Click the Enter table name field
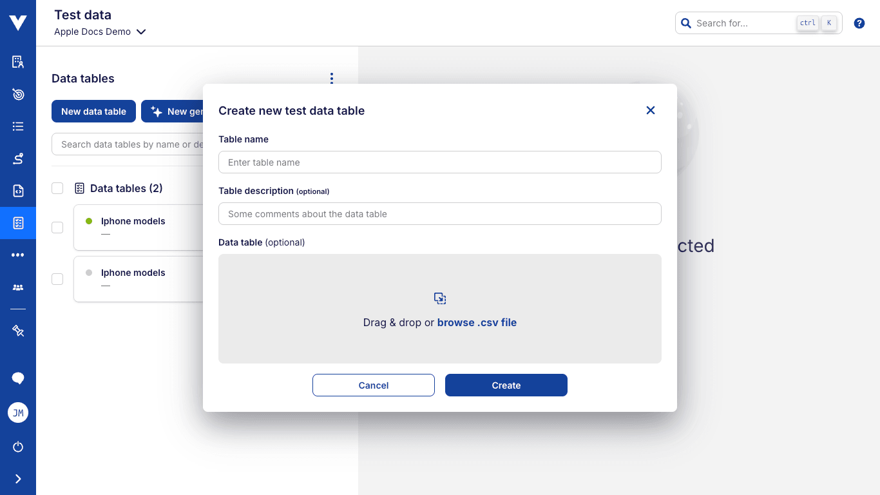This screenshot has height=495, width=880. click(440, 162)
